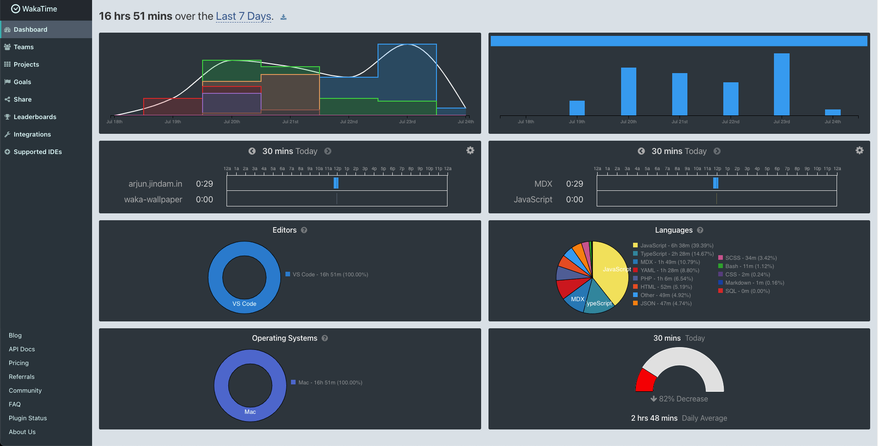
Task: Go to the previous day with the left chevron
Action: tap(252, 151)
